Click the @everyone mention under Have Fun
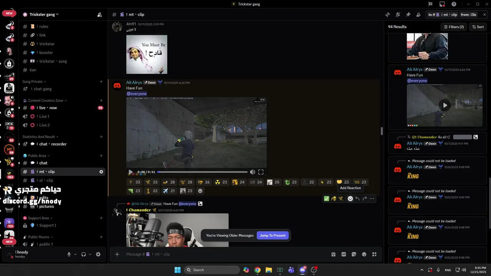This screenshot has height=276, width=491. 137,94
